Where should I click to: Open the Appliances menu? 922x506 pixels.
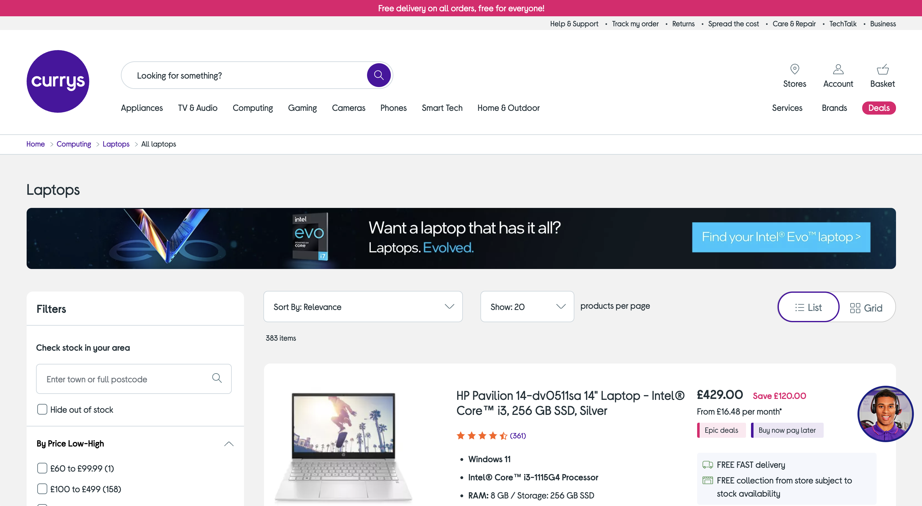[x=142, y=108]
